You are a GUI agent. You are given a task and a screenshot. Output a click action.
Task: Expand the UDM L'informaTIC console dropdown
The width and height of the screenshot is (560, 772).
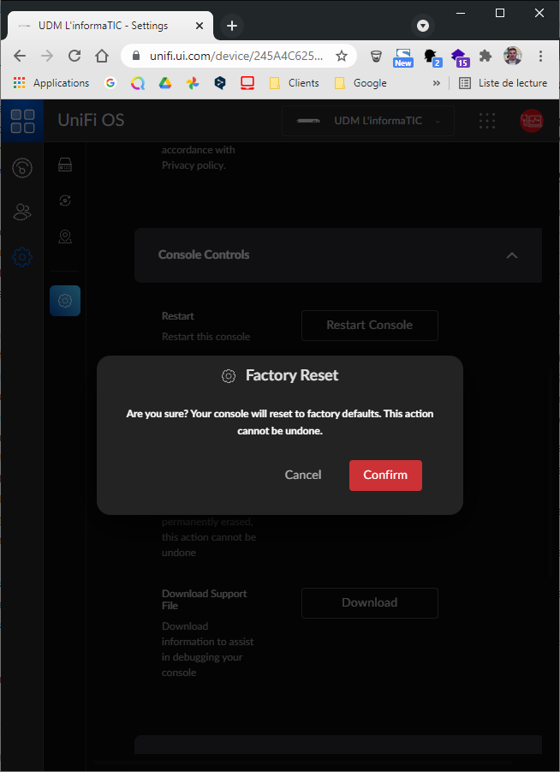(368, 121)
